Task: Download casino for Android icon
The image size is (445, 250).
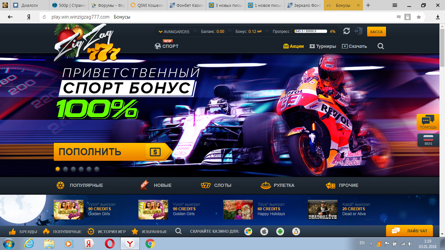Action: coord(280,231)
